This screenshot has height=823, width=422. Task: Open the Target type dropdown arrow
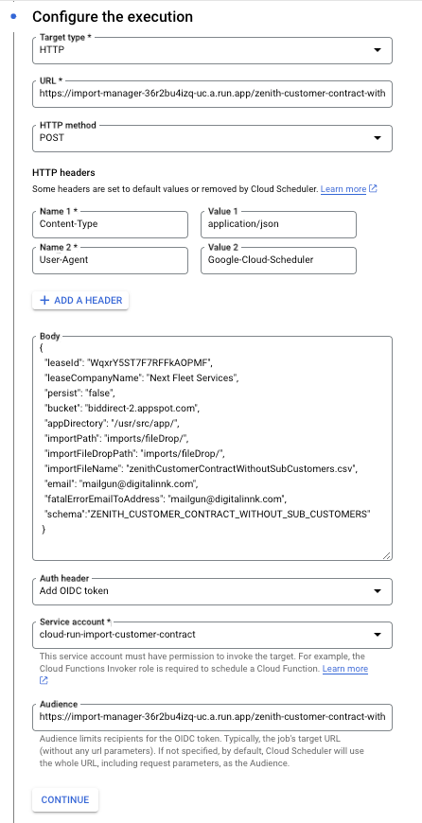377,50
